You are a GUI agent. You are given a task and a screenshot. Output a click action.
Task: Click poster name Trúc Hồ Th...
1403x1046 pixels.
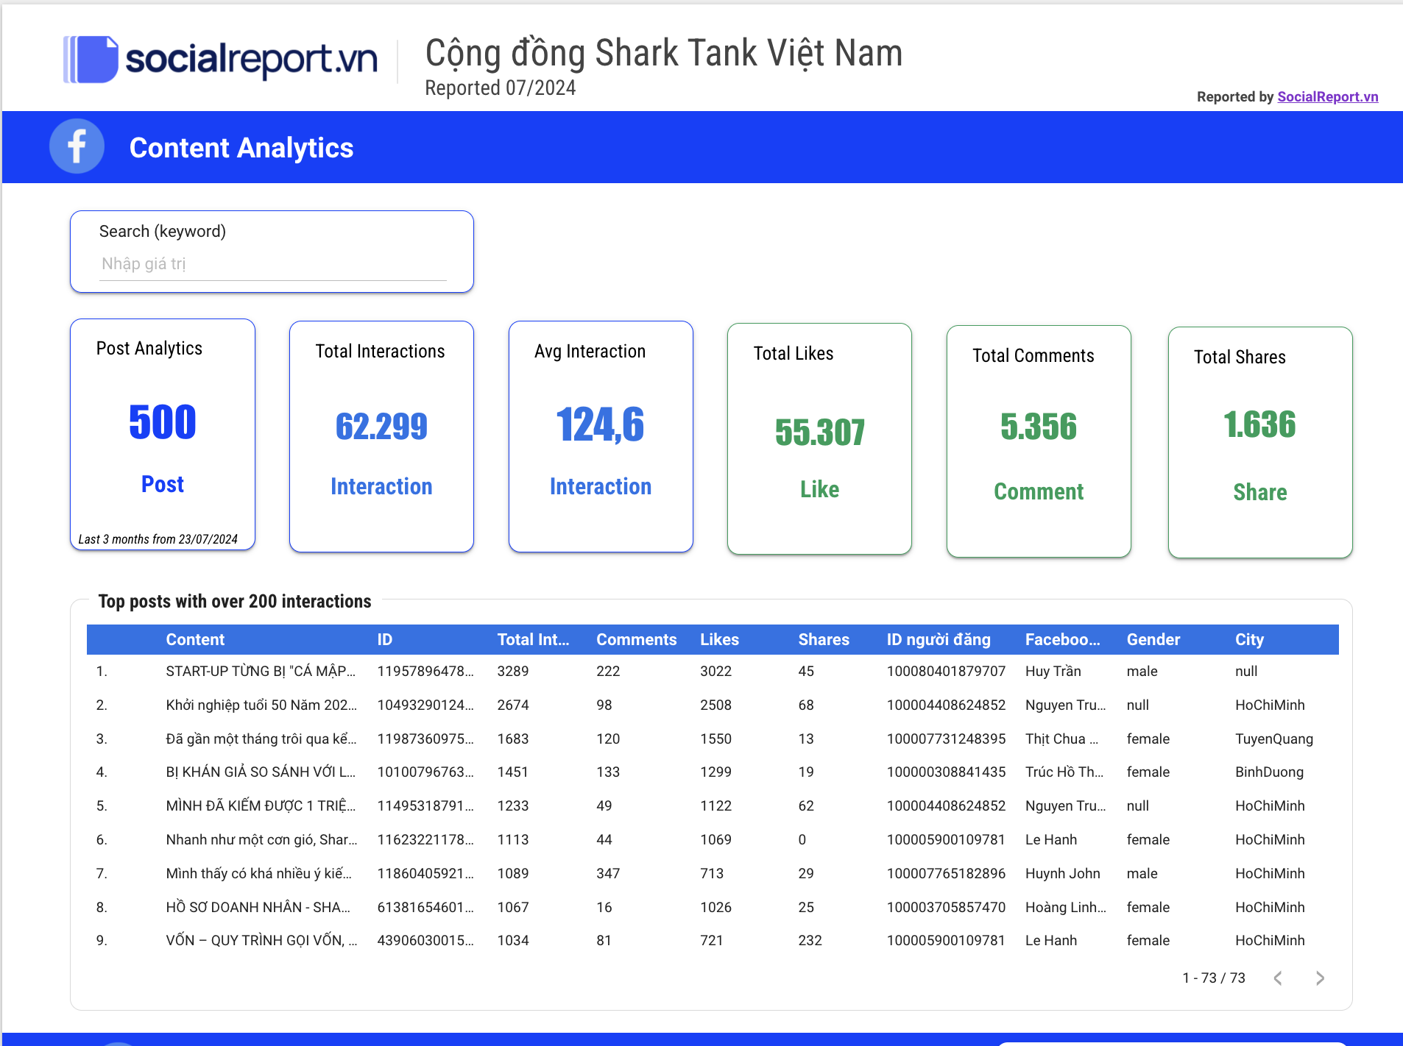coord(1064,772)
